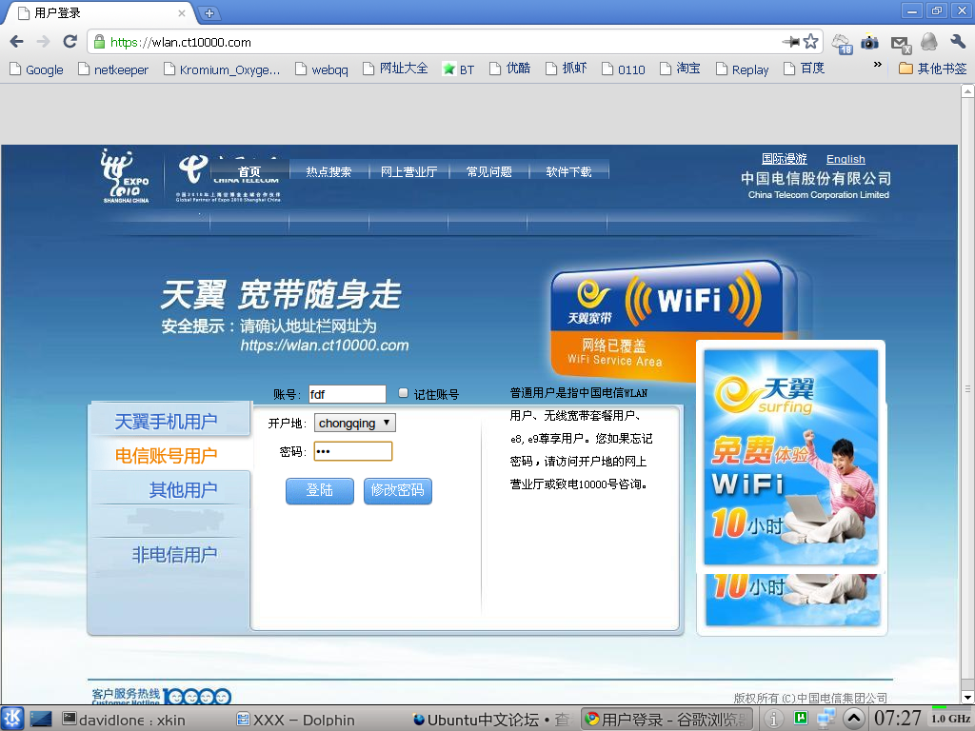975x731 pixels.
Task: Open the 其他书签 bookmarks folder
Action: pos(933,69)
